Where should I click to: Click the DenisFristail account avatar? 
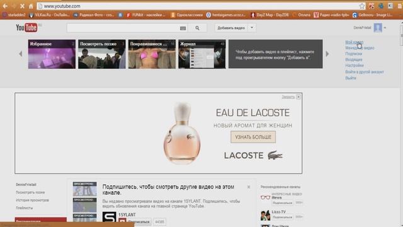378,28
